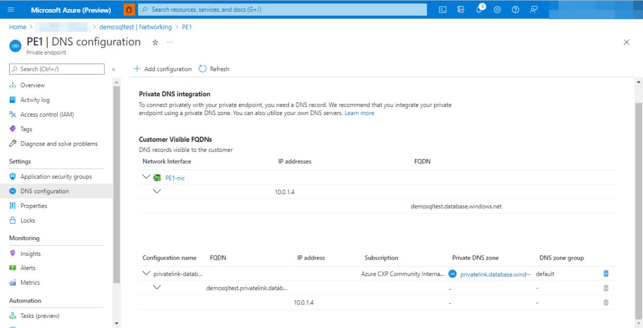Image resolution: width=643 pixels, height=328 pixels.
Task: Open the Feedback icon in top bar
Action: click(534, 10)
